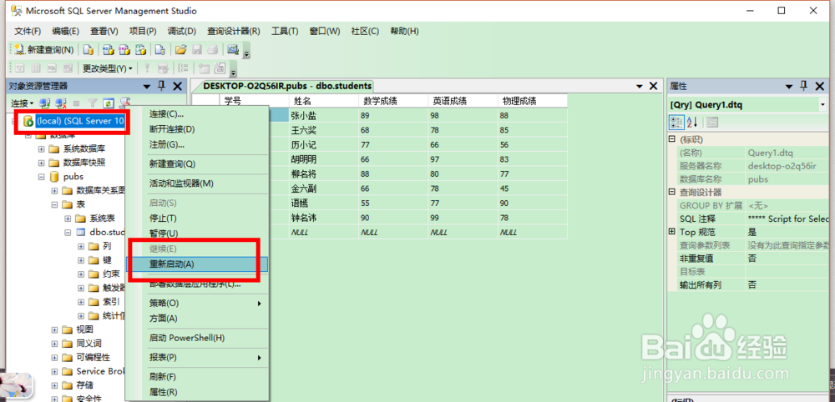Click the Analysis Services DMX query icon

coord(124,50)
